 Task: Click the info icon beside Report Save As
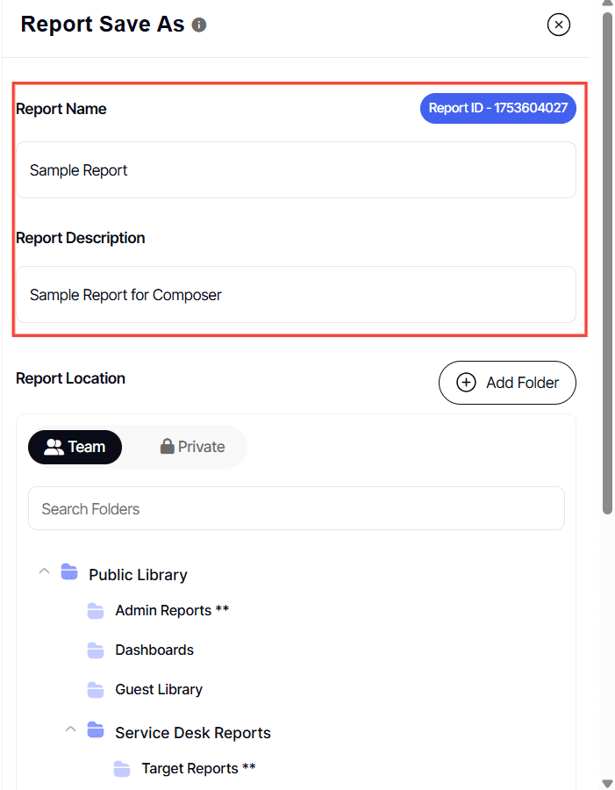point(199,25)
